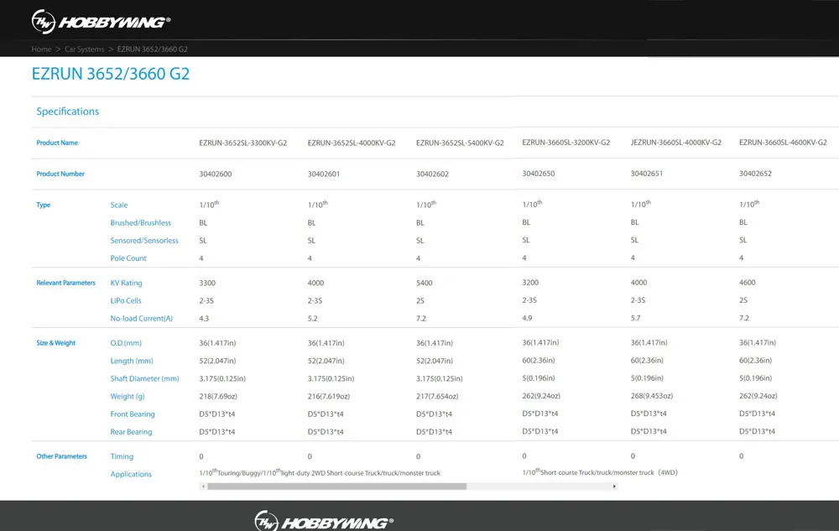Screen dimensions: 839x531
Task: Click the Scale row label
Action: pos(119,205)
